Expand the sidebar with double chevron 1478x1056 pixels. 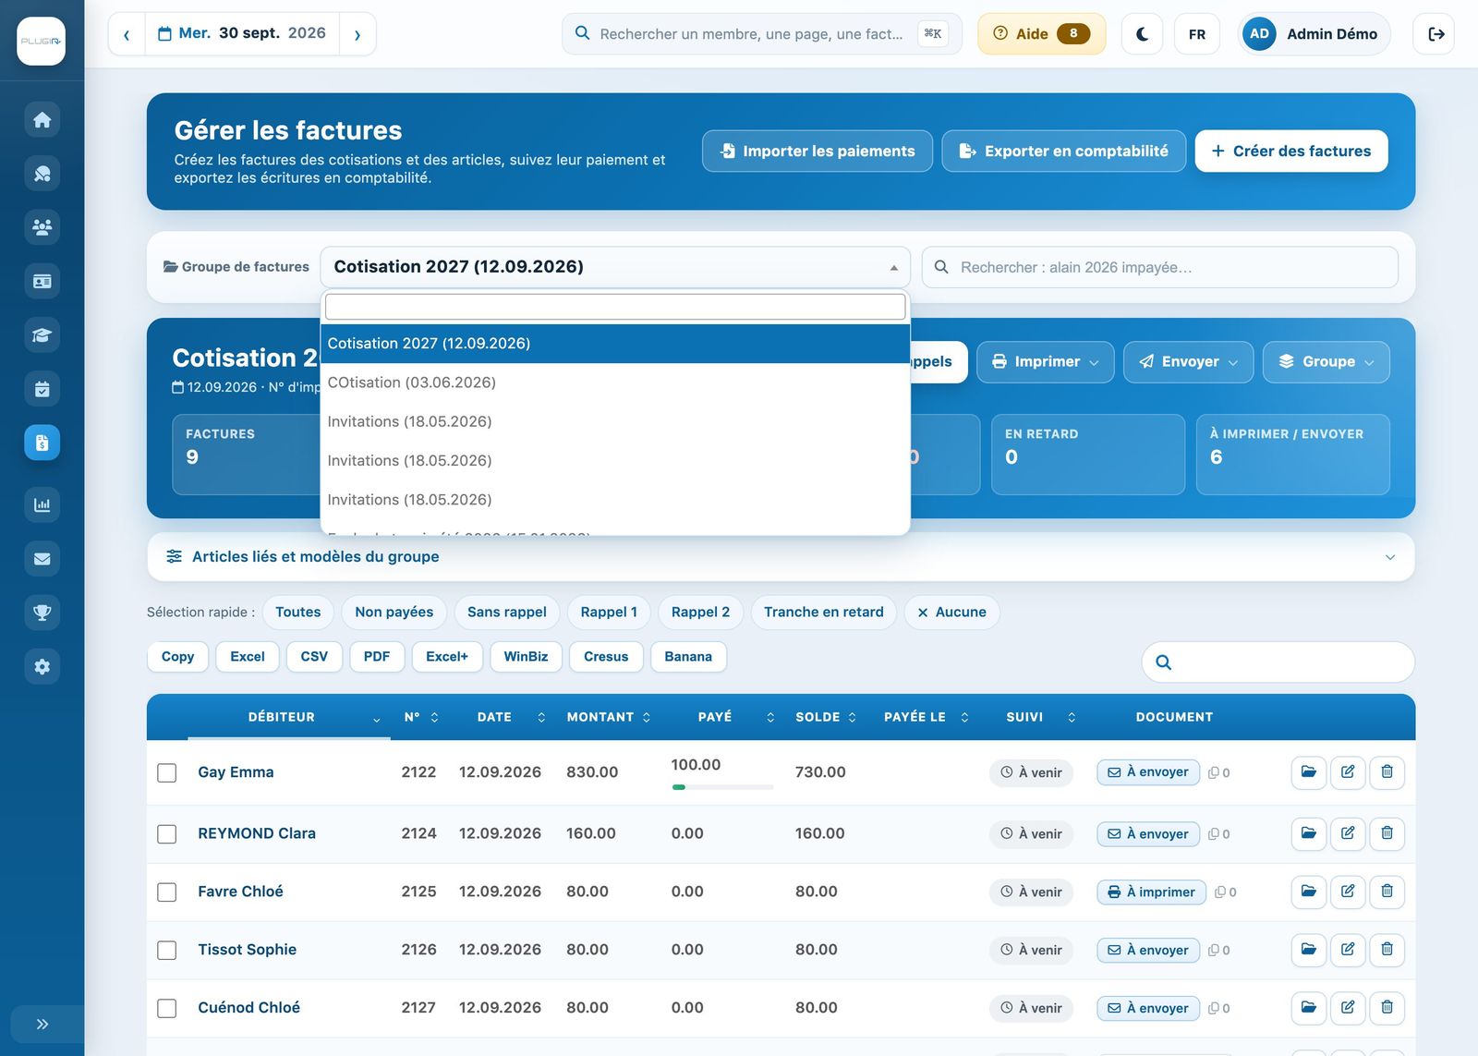[42, 1024]
